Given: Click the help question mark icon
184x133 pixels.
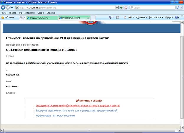Looking at the screenshot, I should pos(177,18).
